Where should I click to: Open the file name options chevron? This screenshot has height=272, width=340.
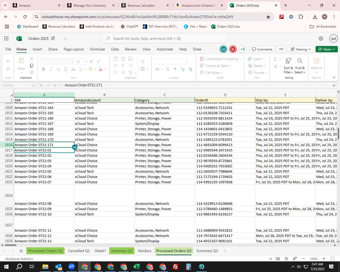coord(65,39)
